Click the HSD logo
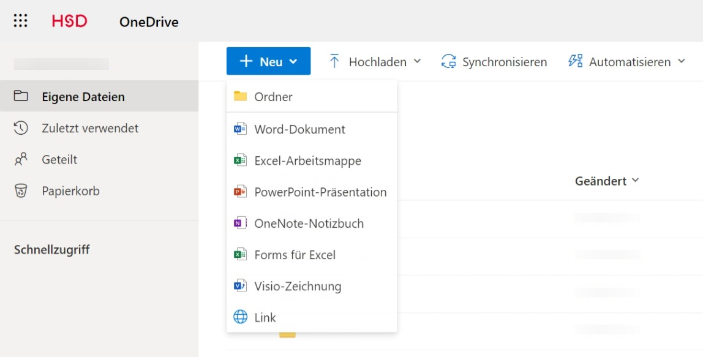Screen dimensions: 703x357 tap(69, 21)
